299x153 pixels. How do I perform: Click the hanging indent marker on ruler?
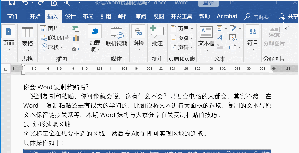[23, 71]
